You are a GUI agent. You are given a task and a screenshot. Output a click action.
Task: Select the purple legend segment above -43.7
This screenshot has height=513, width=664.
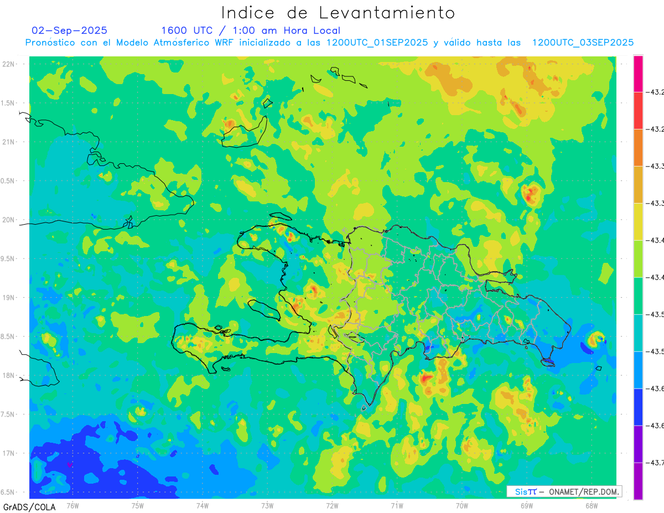point(638,444)
